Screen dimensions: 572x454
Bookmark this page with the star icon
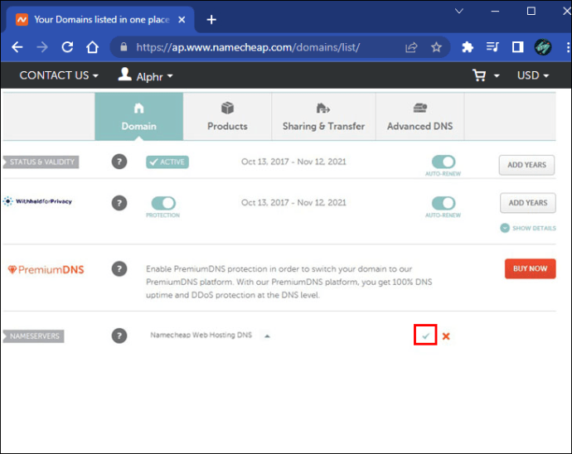click(x=436, y=47)
